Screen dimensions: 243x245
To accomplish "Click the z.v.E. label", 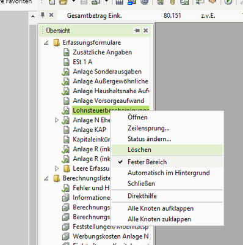I will point(208,15).
